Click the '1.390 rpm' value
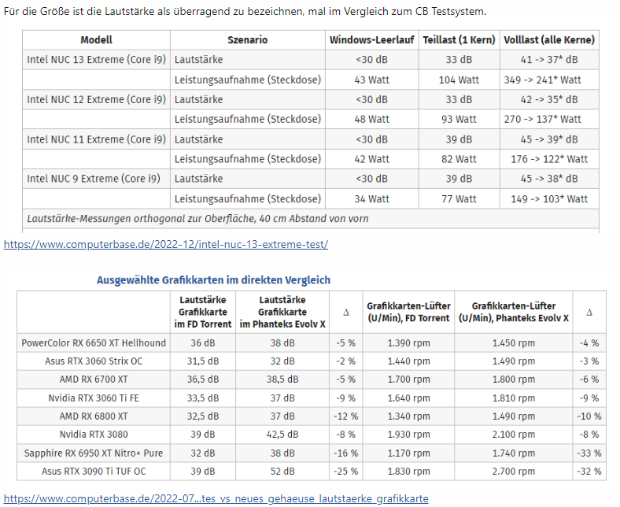Screen dimensions: 620x507 click(408, 343)
